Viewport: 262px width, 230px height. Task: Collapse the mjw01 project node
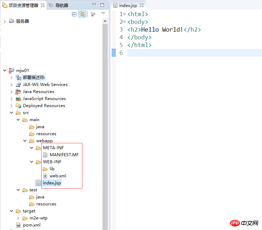[x=5, y=71]
